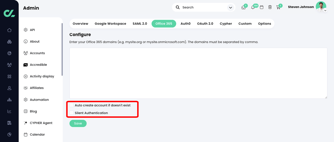Open the Calendar admin link
Screen dimensions: 334x142
tap(37, 134)
